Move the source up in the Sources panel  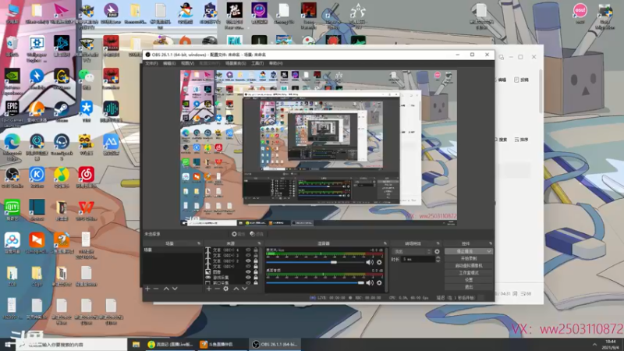(236, 289)
